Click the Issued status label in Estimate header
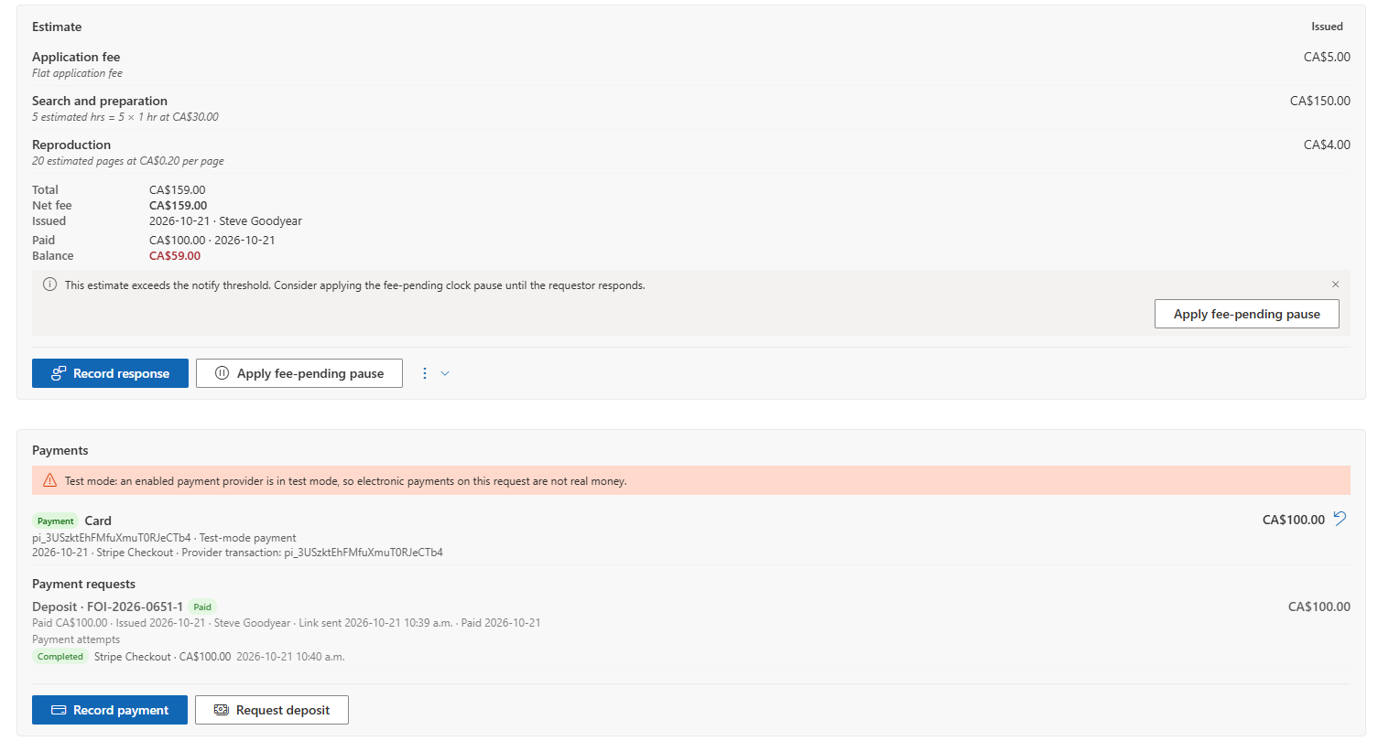This screenshot has height=741, width=1378. [1327, 27]
